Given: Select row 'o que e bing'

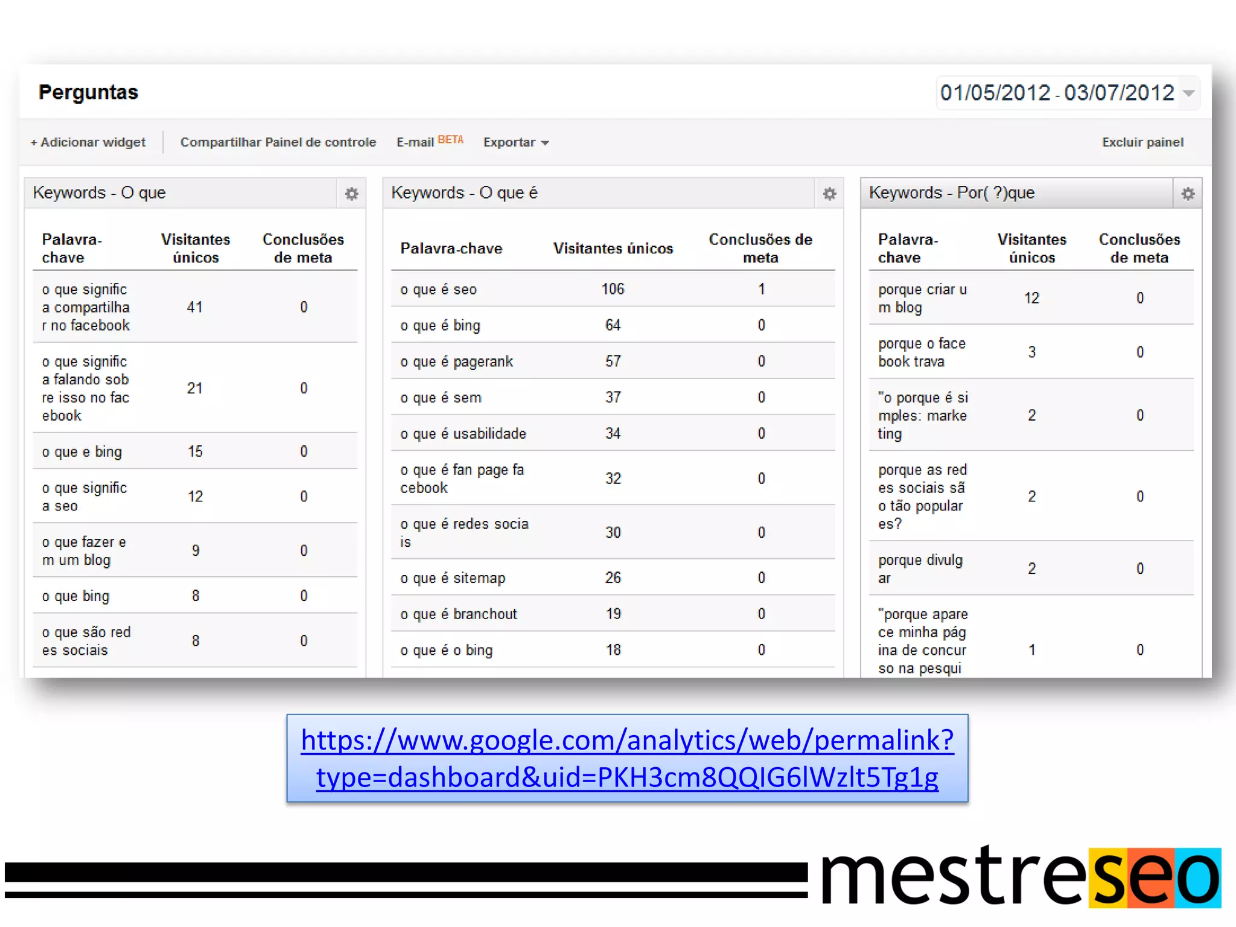Looking at the screenshot, I should point(195,451).
